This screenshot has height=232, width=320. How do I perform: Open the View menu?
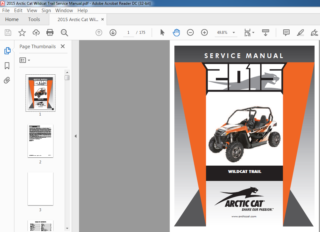pos(32,11)
